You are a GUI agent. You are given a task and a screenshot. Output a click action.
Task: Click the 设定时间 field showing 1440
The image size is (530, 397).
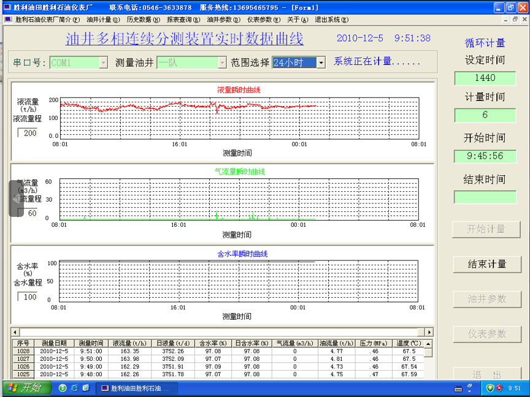click(485, 78)
